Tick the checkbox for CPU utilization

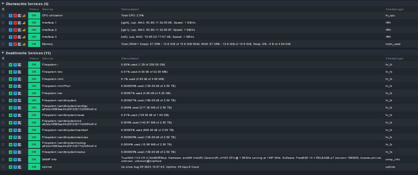click(x=3, y=15)
